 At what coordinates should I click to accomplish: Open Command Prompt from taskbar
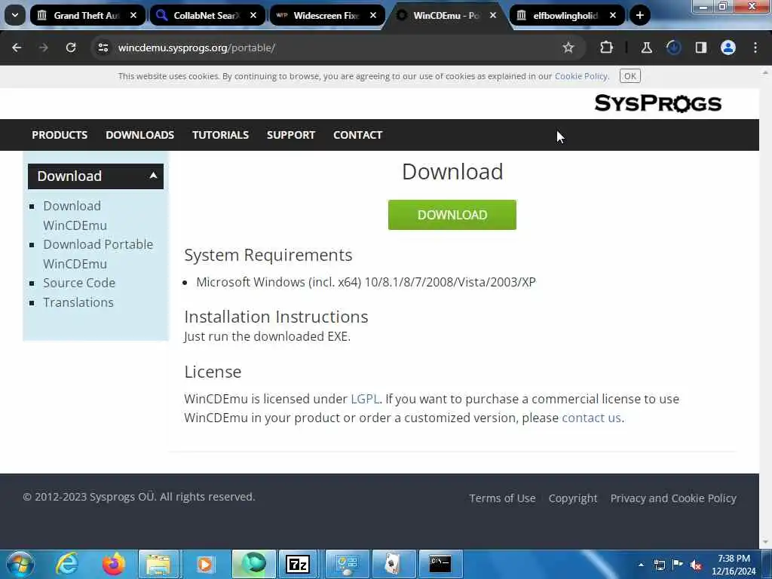pos(440,564)
